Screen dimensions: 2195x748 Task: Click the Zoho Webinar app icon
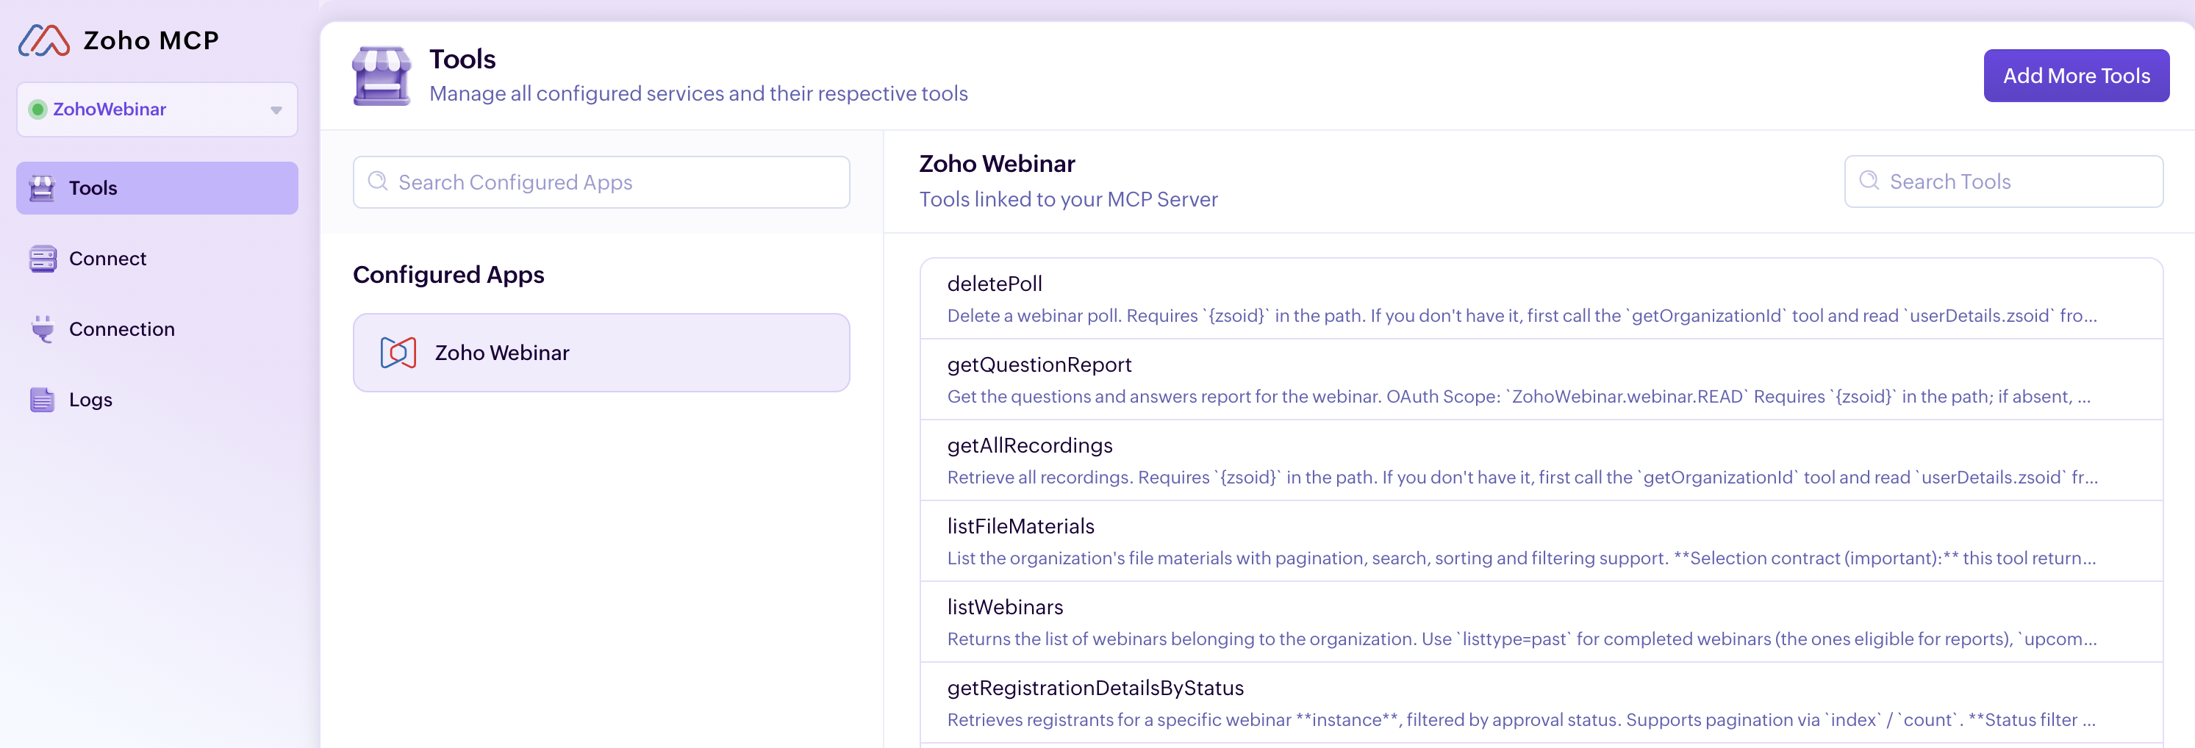(398, 353)
